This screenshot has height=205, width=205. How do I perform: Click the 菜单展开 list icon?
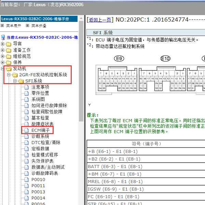tap(2, 26)
